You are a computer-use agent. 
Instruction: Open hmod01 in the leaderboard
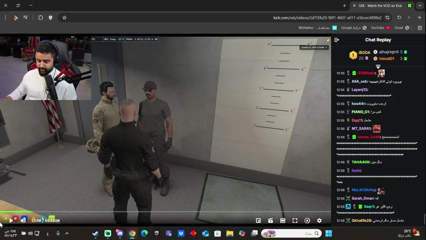click(387, 59)
